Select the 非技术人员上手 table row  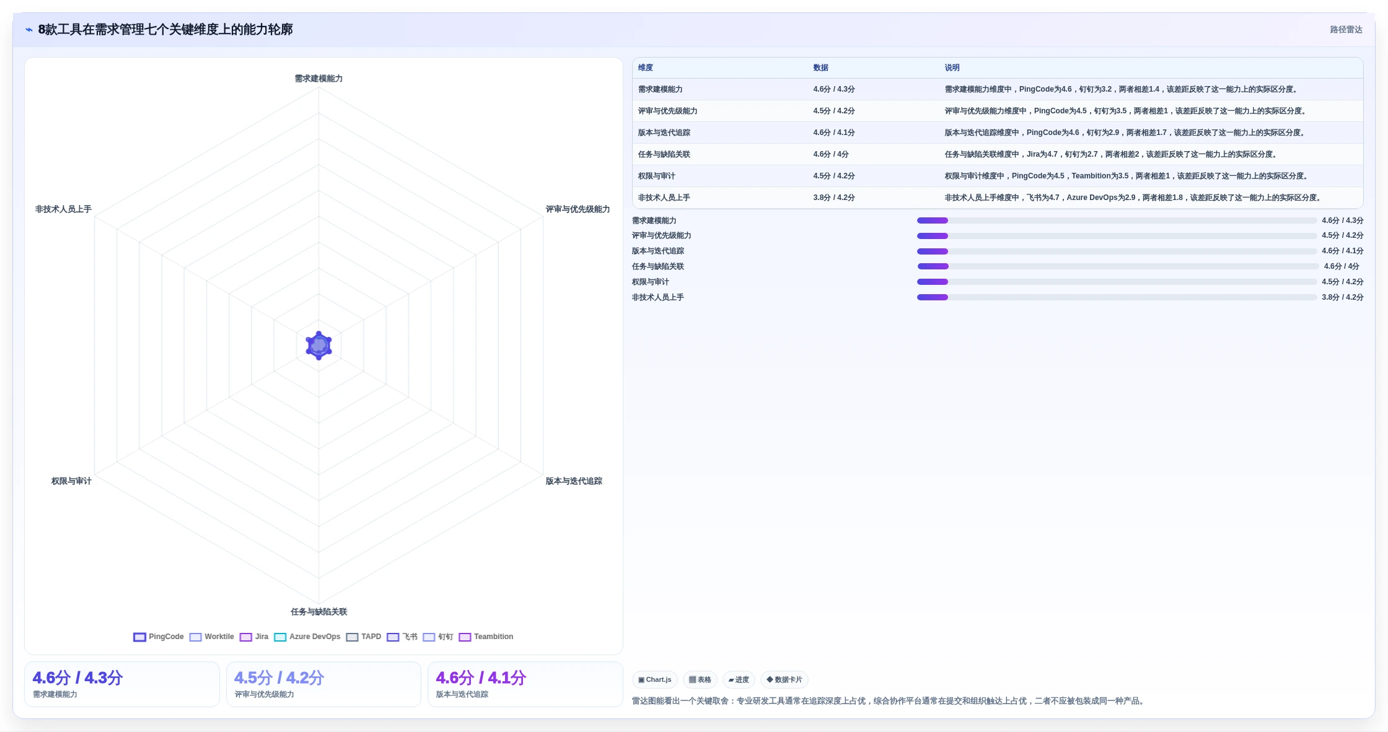pyautogui.click(x=998, y=198)
